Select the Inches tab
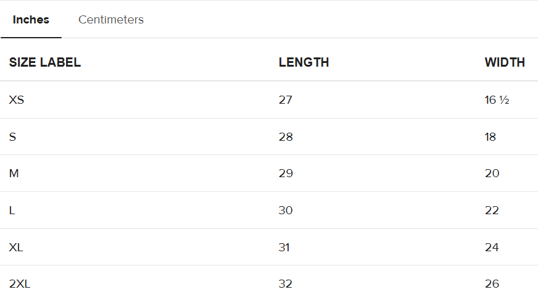The width and height of the screenshot is (538, 300). [31, 20]
